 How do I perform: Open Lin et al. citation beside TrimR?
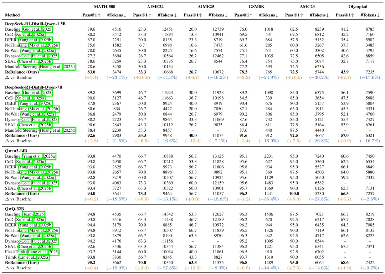27,257
